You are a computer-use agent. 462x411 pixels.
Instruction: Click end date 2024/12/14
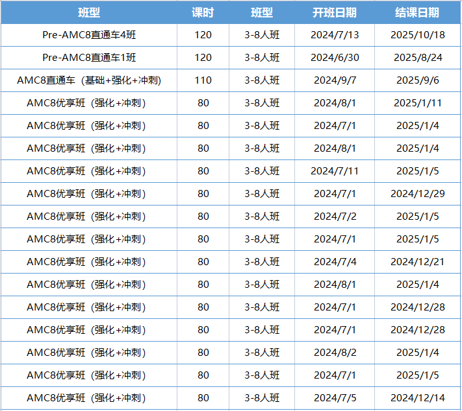click(418, 398)
